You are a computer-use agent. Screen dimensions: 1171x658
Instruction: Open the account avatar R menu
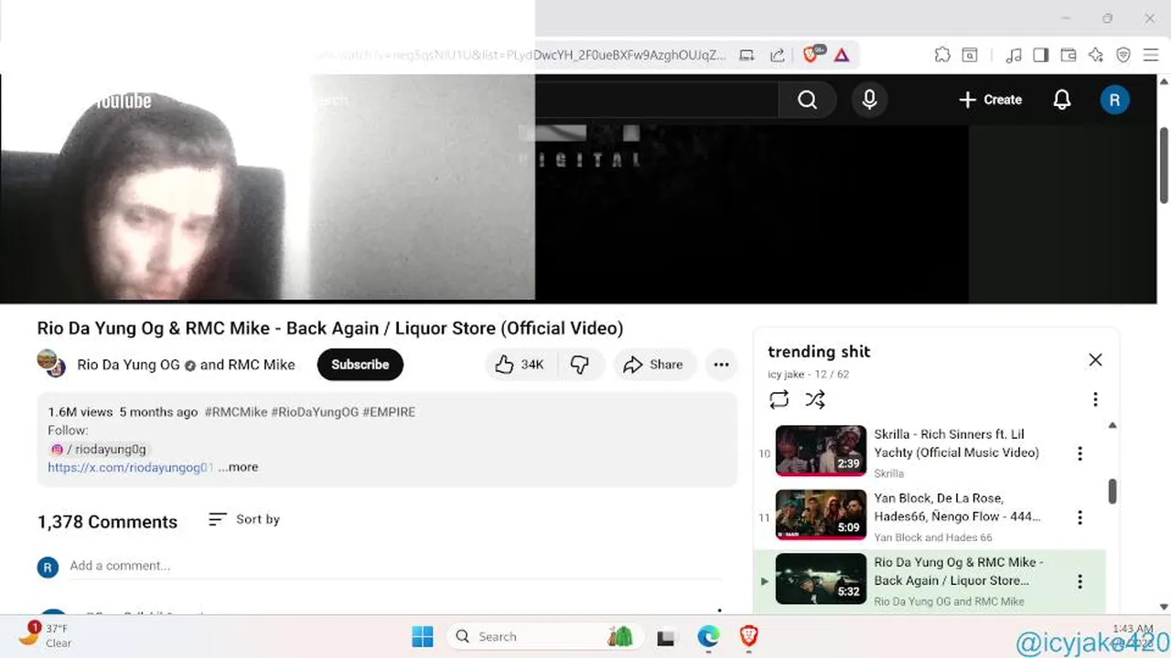point(1114,100)
